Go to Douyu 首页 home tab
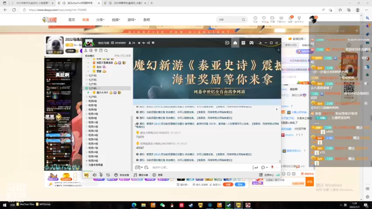The image size is (372, 209). 72,20
